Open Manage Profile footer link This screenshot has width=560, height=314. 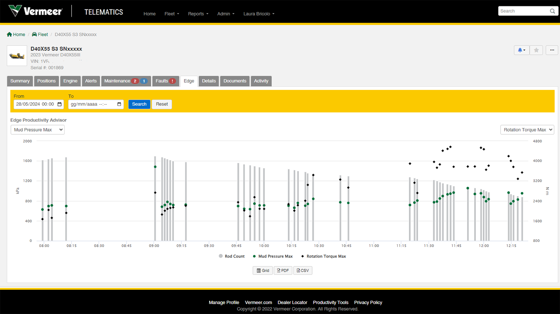pyautogui.click(x=224, y=302)
